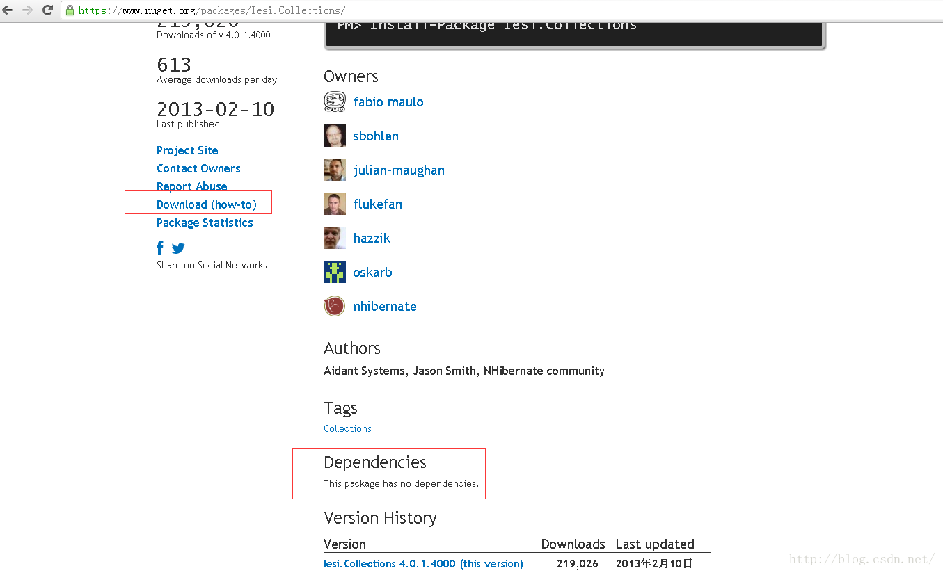
Task: Click fabio maulo's avatar image
Action: 335,102
